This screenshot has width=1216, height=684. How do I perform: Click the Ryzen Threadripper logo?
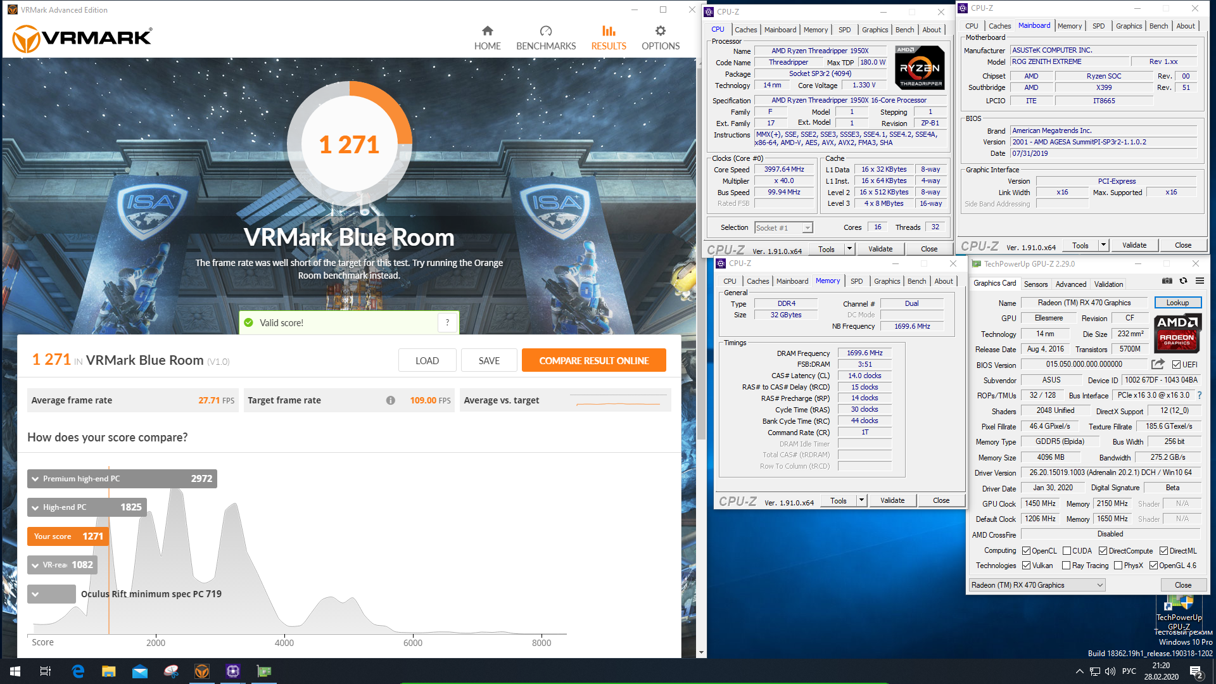pos(920,67)
